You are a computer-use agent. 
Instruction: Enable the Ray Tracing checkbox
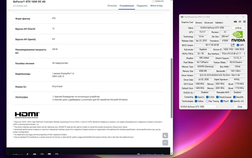point(207,101)
